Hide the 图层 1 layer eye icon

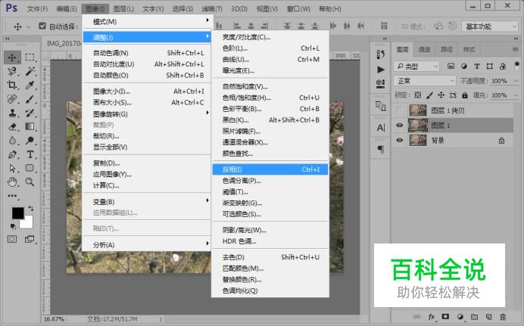[400, 126]
